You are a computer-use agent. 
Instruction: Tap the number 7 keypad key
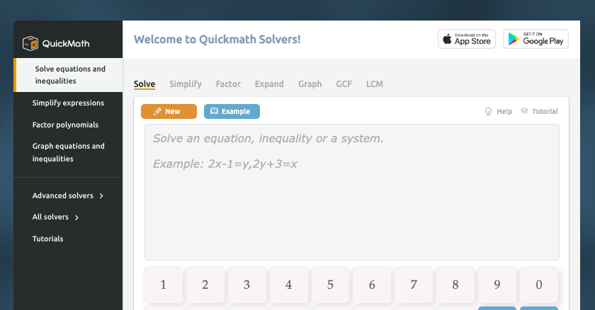coord(414,285)
